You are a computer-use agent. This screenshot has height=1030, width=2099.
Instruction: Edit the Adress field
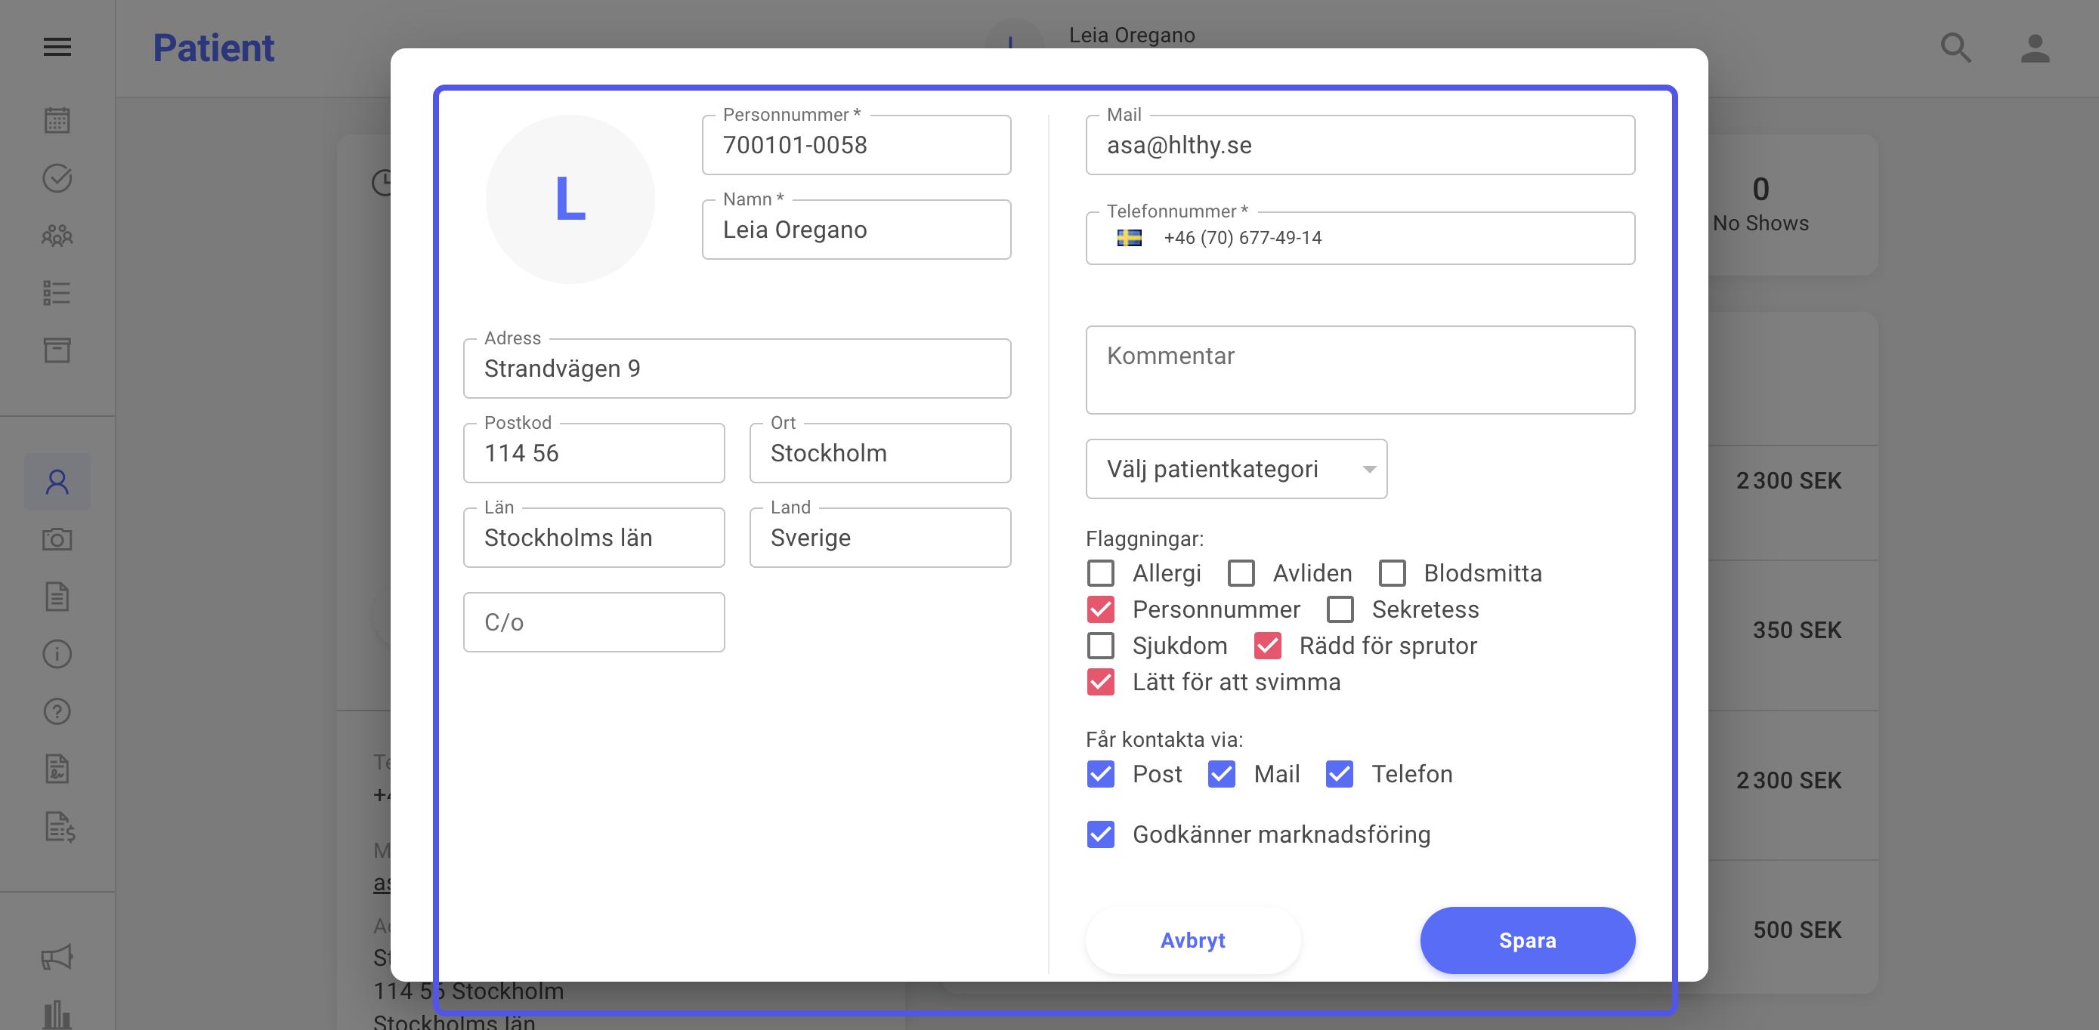pyautogui.click(x=737, y=369)
